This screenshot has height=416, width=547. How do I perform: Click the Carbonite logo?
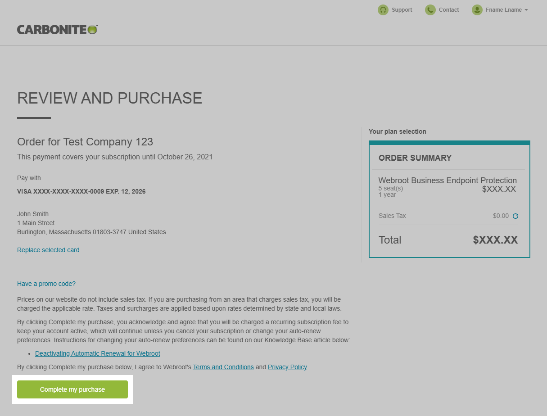click(57, 30)
